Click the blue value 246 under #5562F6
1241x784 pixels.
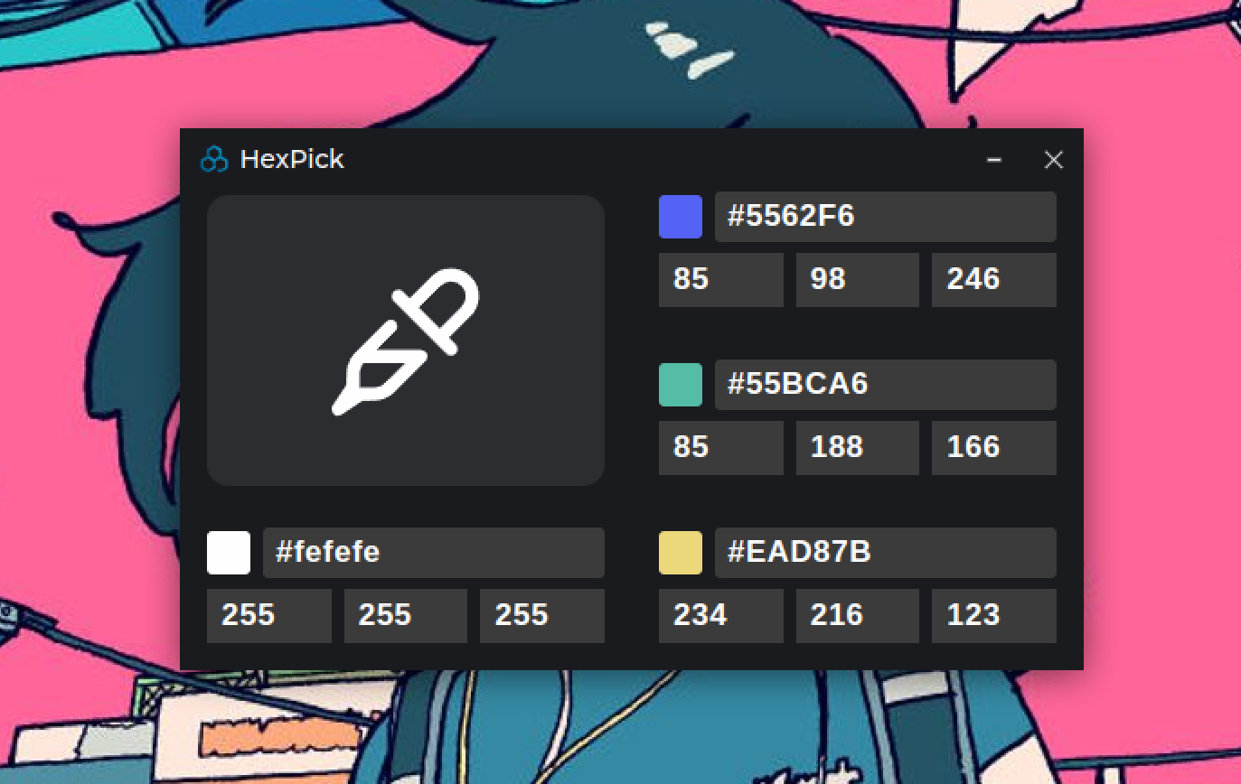click(x=993, y=280)
